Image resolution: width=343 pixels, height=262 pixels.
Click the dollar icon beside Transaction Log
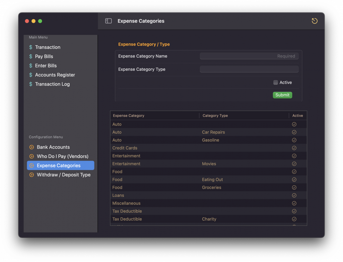31,84
